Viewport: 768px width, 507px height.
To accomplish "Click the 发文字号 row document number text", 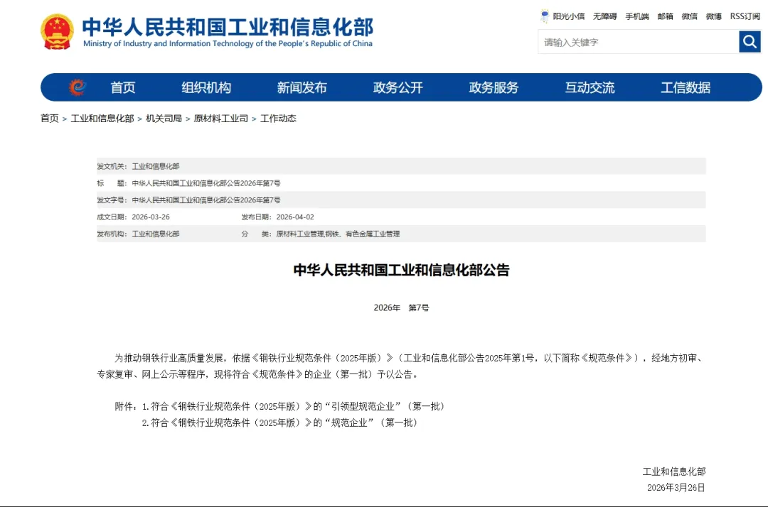I will (x=206, y=200).
